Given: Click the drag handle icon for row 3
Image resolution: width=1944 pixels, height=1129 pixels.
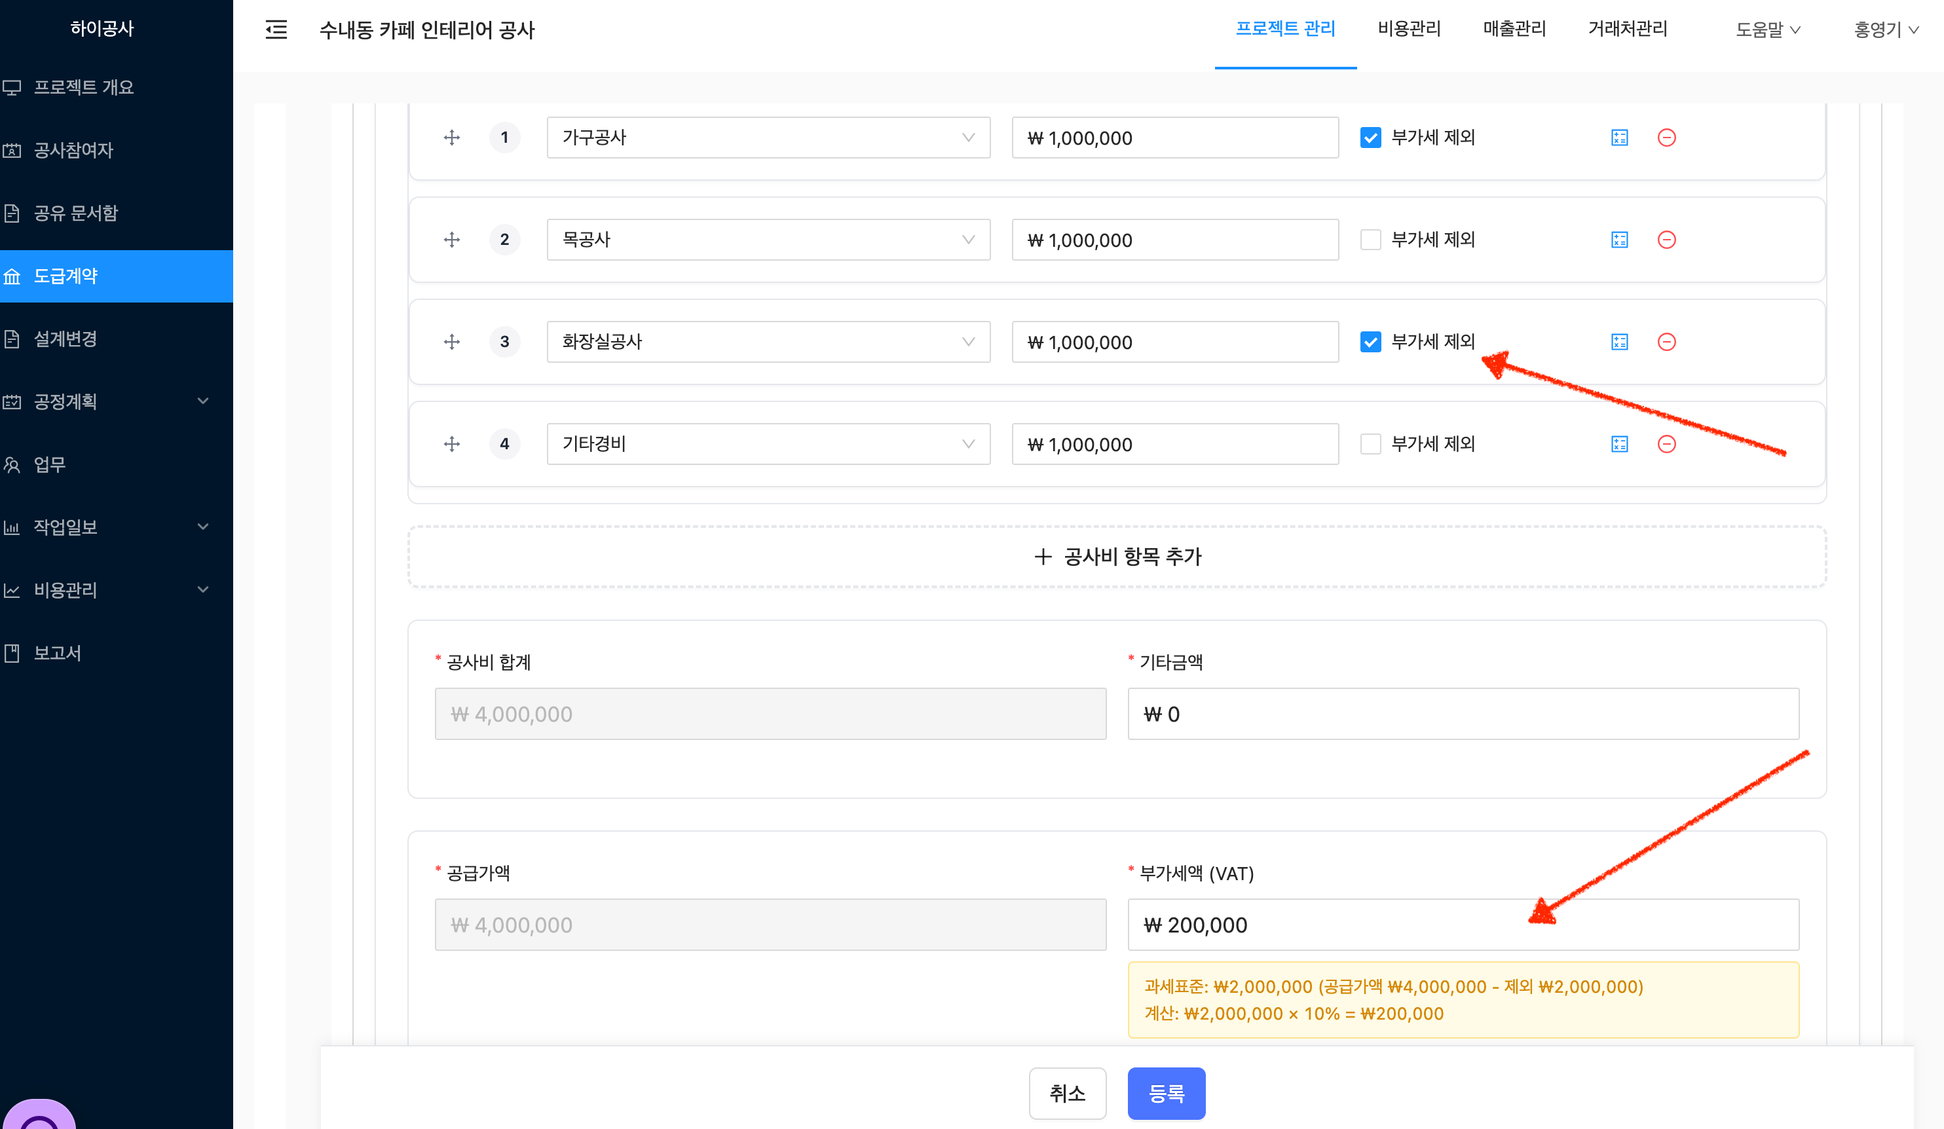Looking at the screenshot, I should (x=452, y=342).
